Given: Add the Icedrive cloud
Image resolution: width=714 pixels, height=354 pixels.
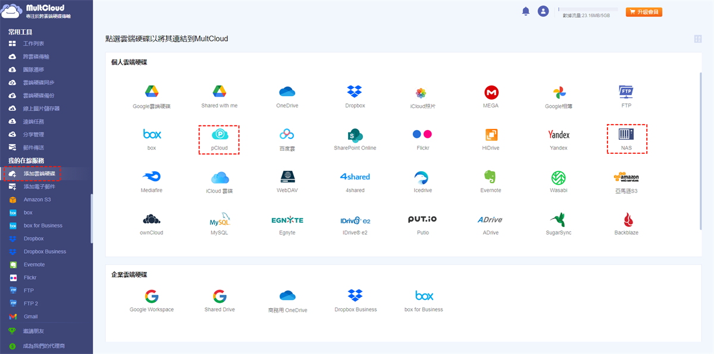Looking at the screenshot, I should coord(422,177).
